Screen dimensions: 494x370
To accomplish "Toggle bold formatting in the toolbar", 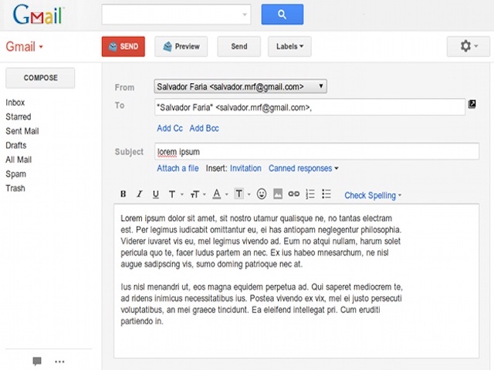I will point(123,194).
